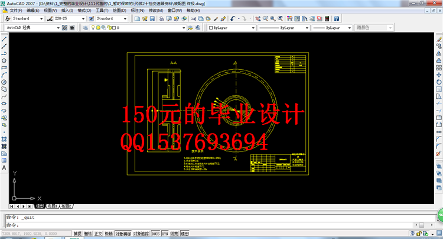
Task: Toggle 极轴 polar tracking
Action: [x=109, y=234]
